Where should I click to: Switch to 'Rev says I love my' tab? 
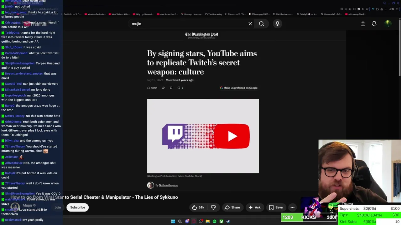pos(191,14)
